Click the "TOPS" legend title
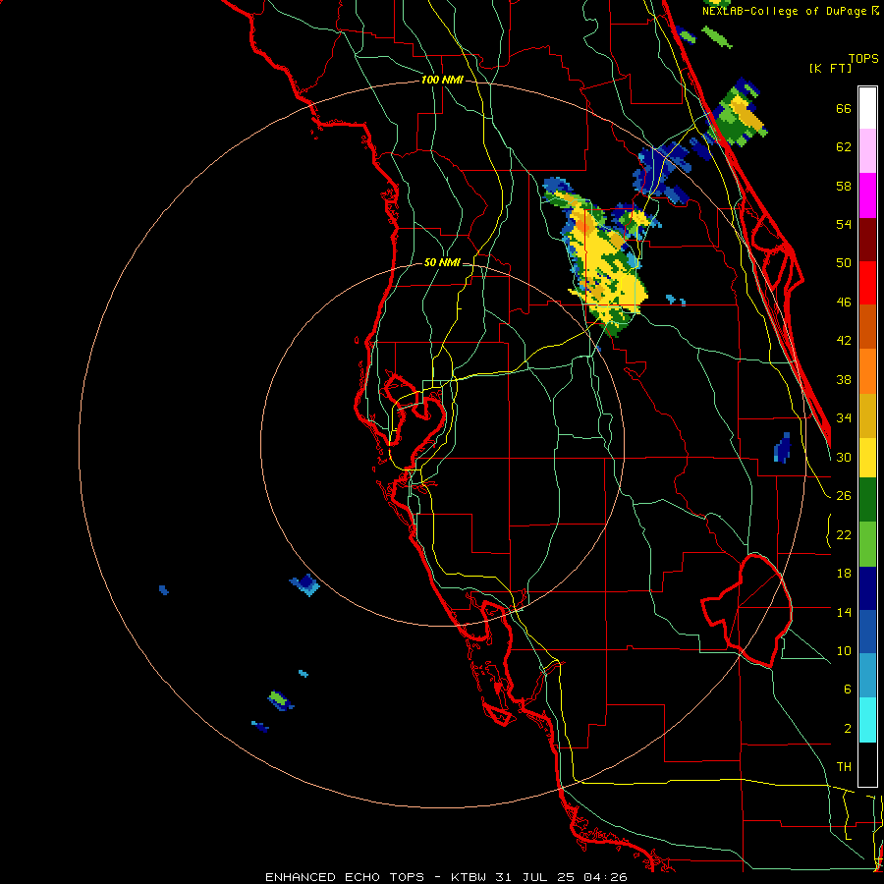This screenshot has height=884, width=884. [863, 59]
